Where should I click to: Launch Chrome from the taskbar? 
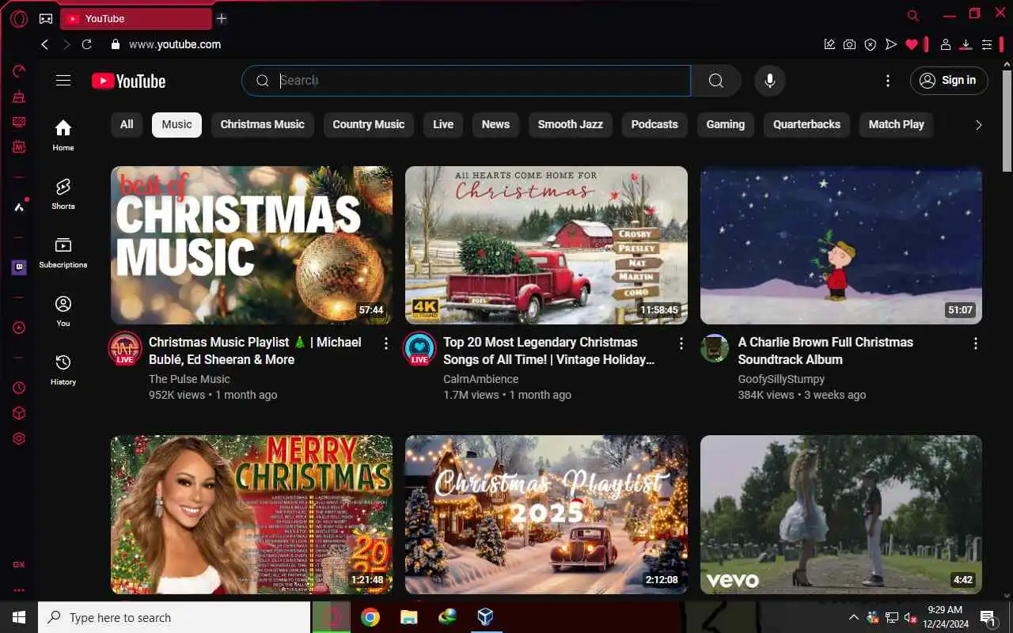pyautogui.click(x=370, y=617)
